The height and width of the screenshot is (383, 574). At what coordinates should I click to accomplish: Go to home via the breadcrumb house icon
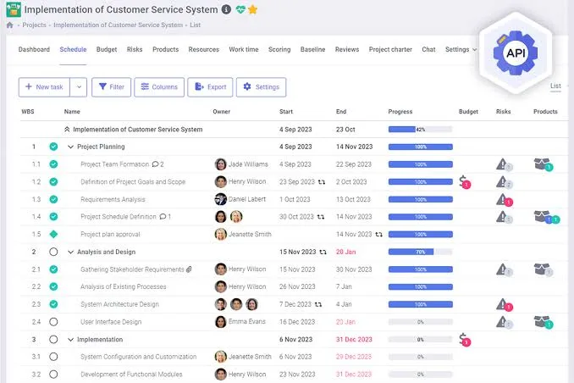(x=10, y=25)
